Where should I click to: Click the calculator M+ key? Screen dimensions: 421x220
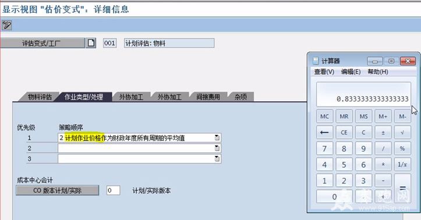tap(383, 116)
